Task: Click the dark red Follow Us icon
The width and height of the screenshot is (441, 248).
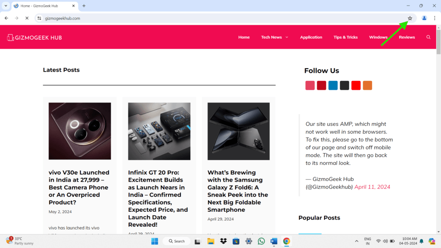Action: pos(321,86)
